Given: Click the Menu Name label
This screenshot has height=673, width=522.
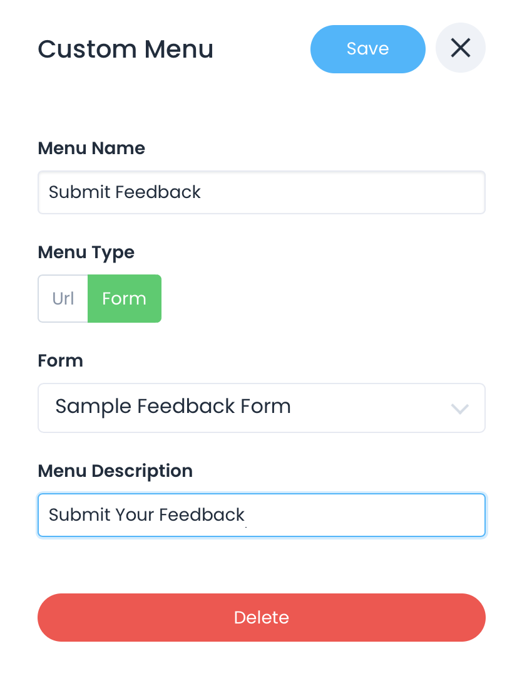Looking at the screenshot, I should click(x=91, y=148).
